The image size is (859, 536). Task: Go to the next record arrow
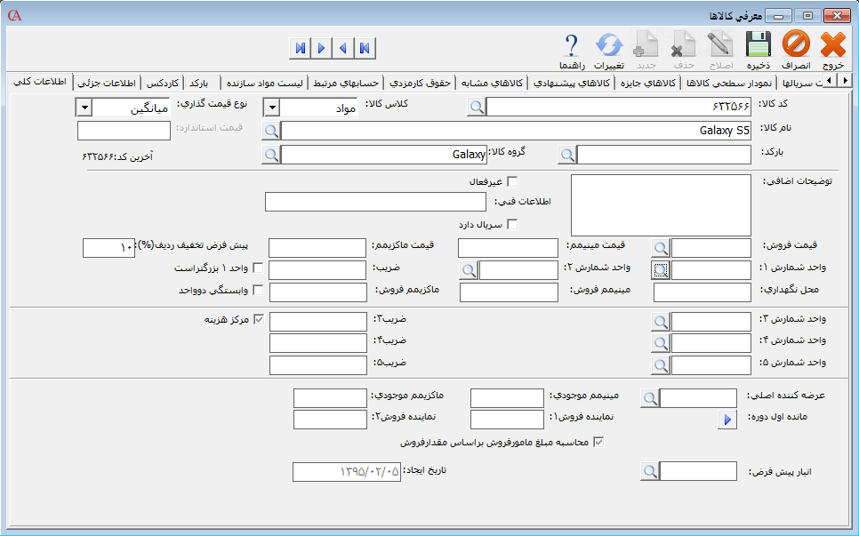coord(321,47)
